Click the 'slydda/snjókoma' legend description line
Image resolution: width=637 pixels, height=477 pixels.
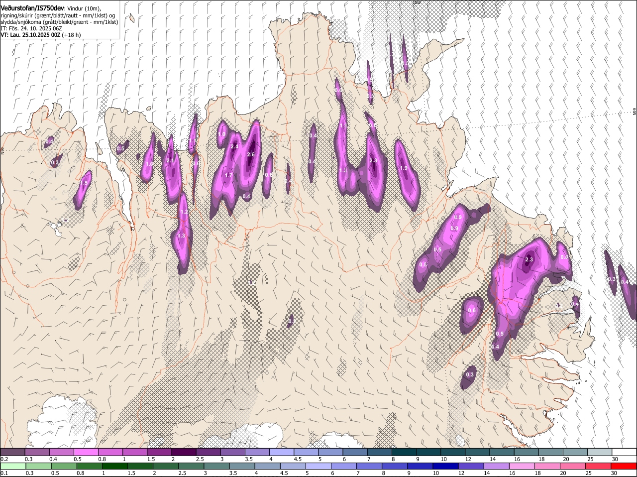pyautogui.click(x=59, y=22)
